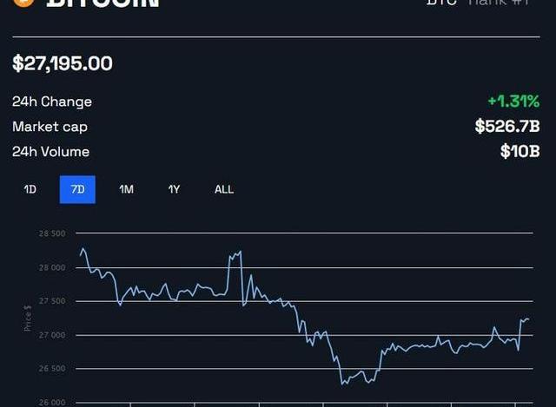556x407 pixels.
Task: Select the 1D time range tab
Action: pos(30,189)
